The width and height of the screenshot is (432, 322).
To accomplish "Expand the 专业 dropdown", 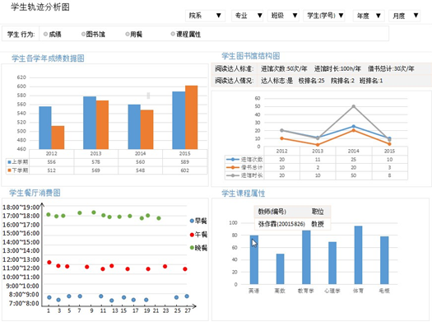I will [x=248, y=16].
